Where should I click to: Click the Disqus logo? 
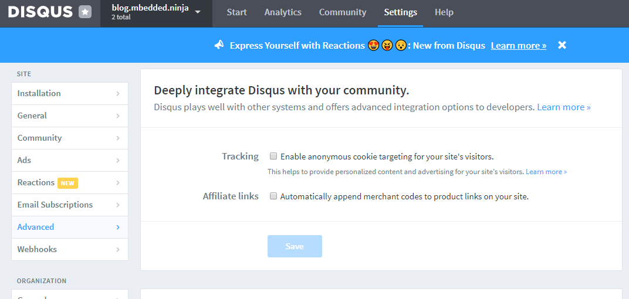pyautogui.click(x=40, y=12)
